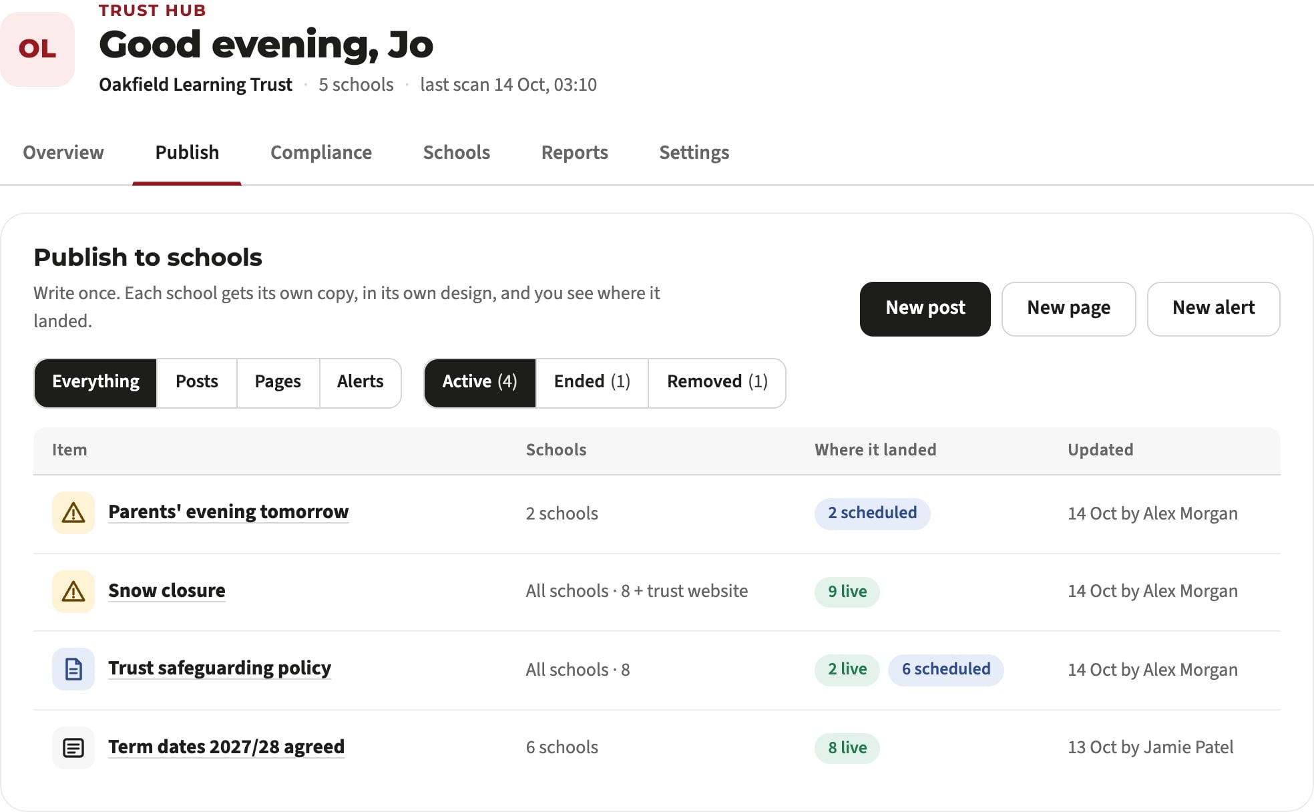Screen dimensions: 1314x812
Task: Click the 9 live badge for Snow closure
Action: tap(847, 592)
